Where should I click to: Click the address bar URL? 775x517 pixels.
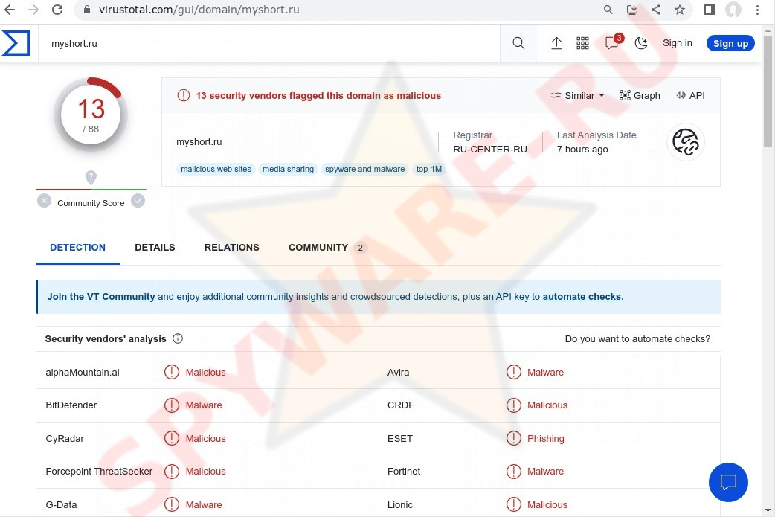pyautogui.click(x=199, y=10)
